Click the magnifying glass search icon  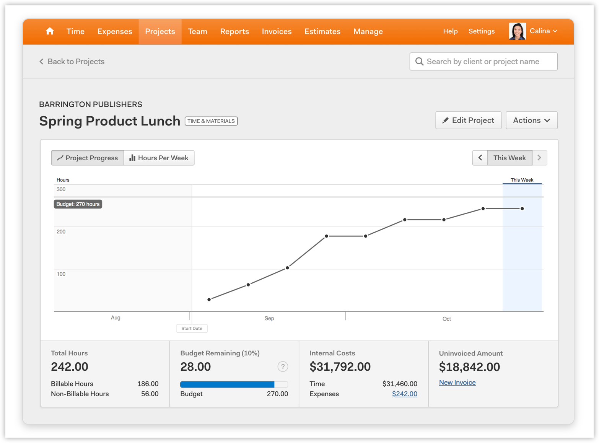pos(420,61)
